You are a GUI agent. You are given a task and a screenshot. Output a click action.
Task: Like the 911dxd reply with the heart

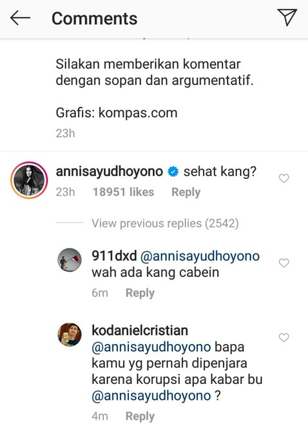284,263
